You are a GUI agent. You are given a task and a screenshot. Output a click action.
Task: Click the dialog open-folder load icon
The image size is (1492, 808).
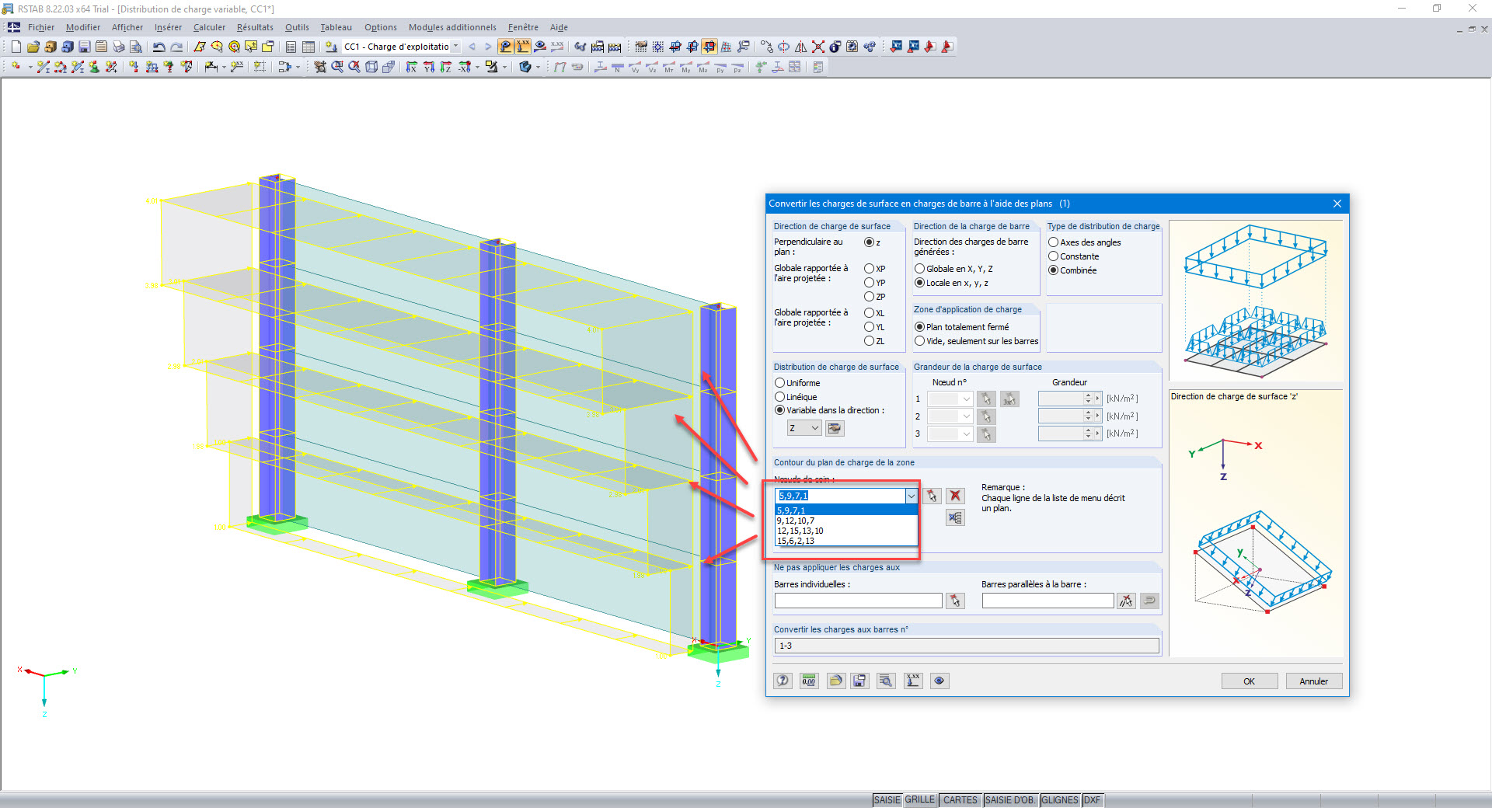coord(835,681)
